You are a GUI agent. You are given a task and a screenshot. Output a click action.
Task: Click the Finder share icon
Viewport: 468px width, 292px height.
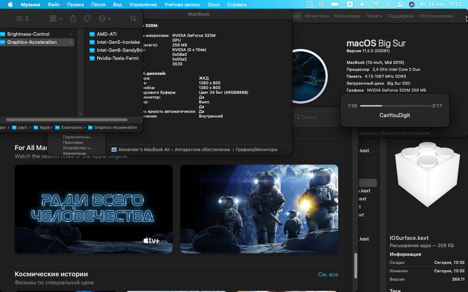(x=73, y=18)
